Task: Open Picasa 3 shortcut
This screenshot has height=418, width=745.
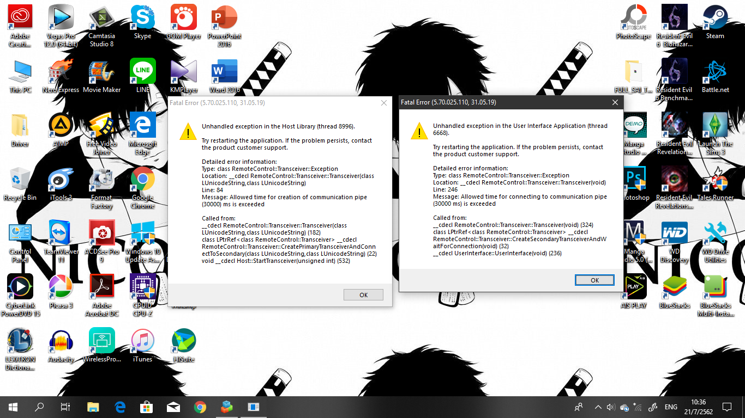Action: click(x=61, y=291)
